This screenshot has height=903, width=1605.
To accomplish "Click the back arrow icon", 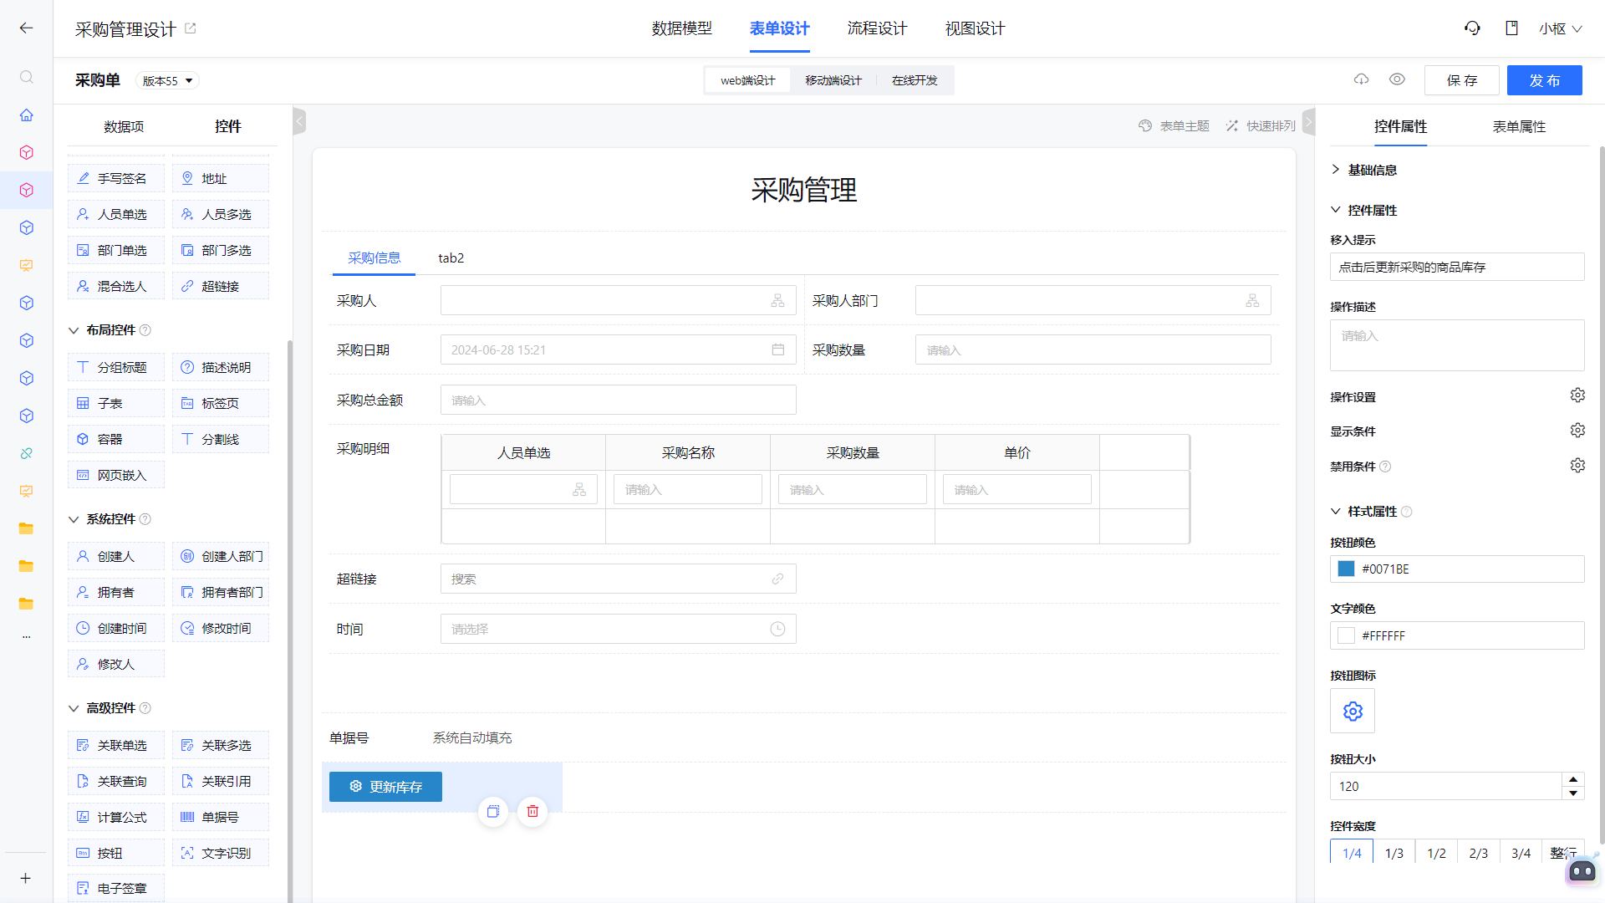I will 26,28.
